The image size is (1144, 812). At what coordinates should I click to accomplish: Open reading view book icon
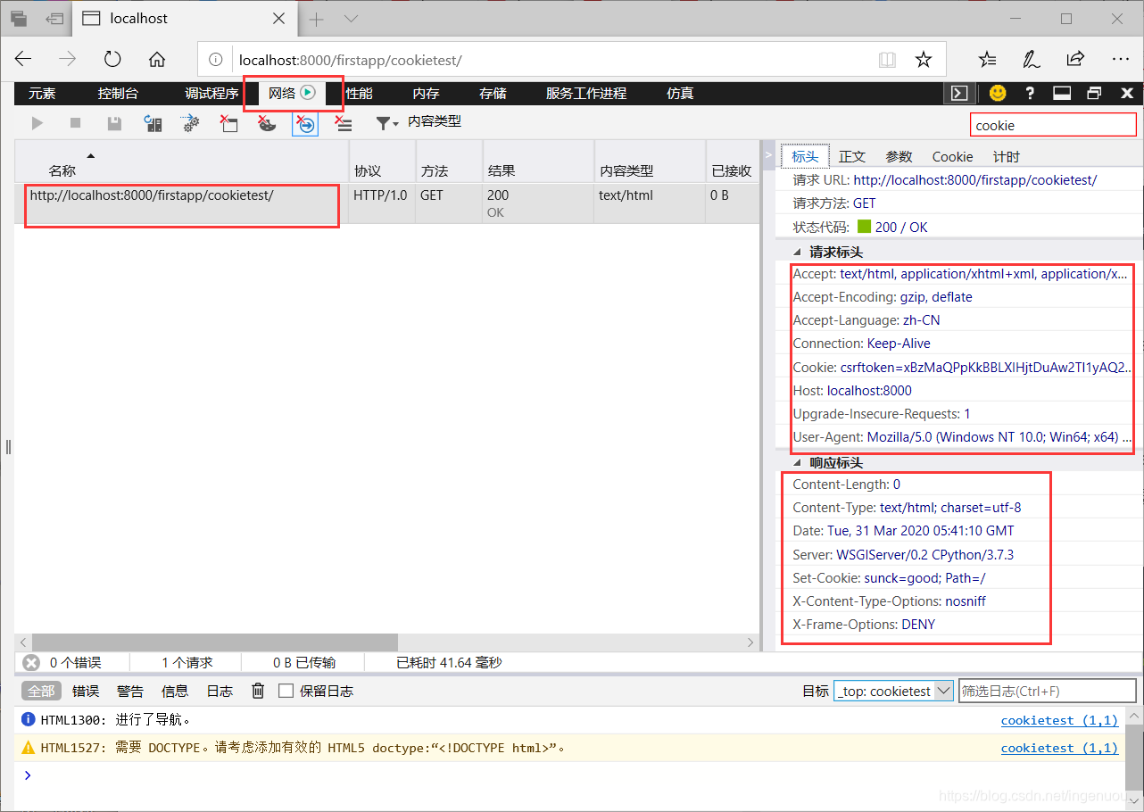[887, 60]
